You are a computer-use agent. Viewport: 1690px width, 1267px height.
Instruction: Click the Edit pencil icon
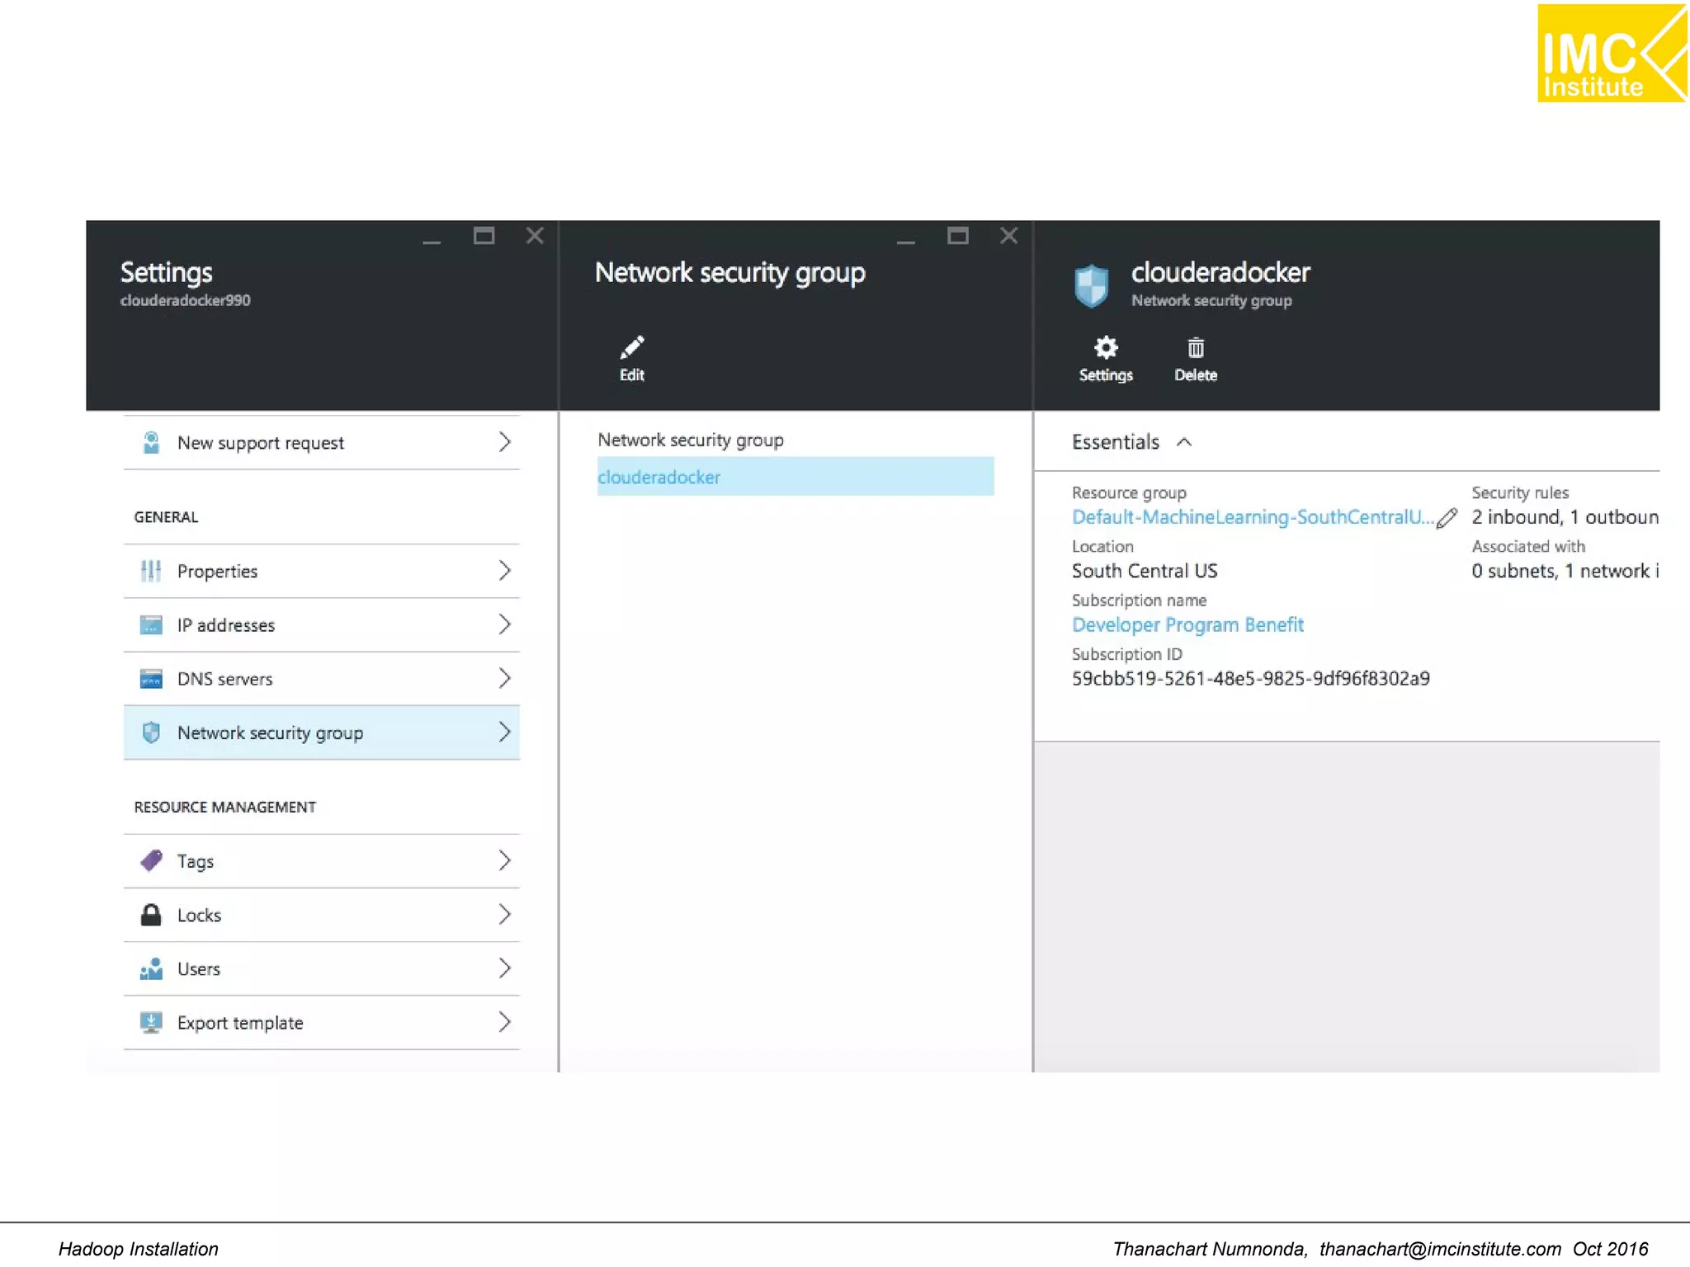click(632, 347)
